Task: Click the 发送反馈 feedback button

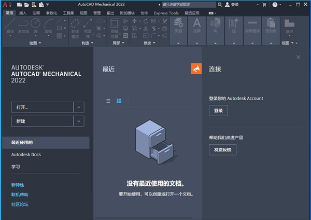Action: coord(222,149)
